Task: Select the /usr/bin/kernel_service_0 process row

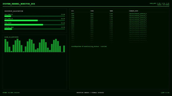Action: (x=119, y=14)
